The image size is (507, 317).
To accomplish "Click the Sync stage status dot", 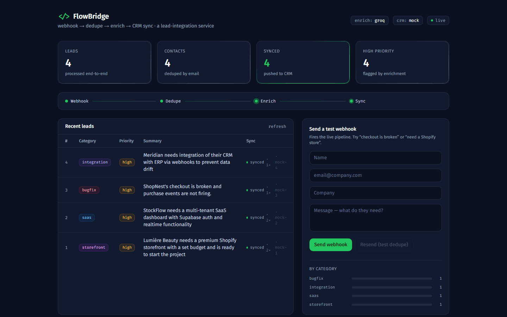I will pyautogui.click(x=351, y=101).
